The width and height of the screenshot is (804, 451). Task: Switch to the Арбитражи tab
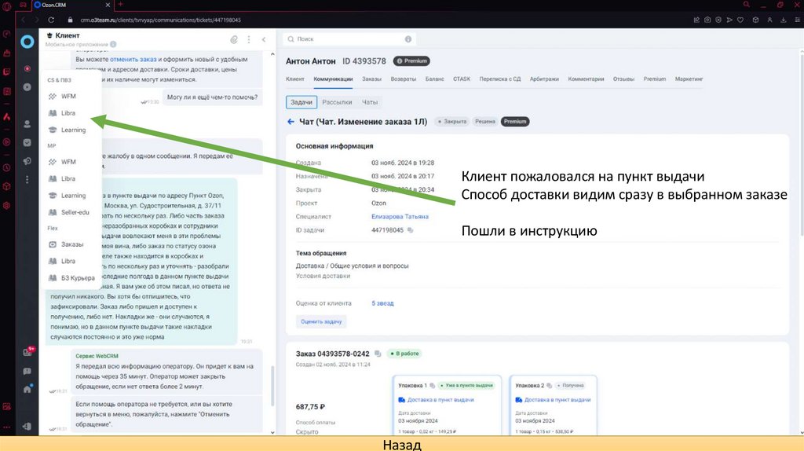[x=544, y=79]
